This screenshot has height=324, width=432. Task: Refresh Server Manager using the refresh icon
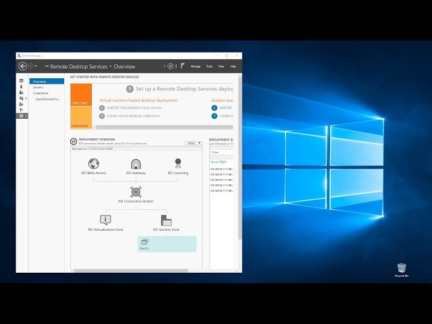(x=171, y=66)
